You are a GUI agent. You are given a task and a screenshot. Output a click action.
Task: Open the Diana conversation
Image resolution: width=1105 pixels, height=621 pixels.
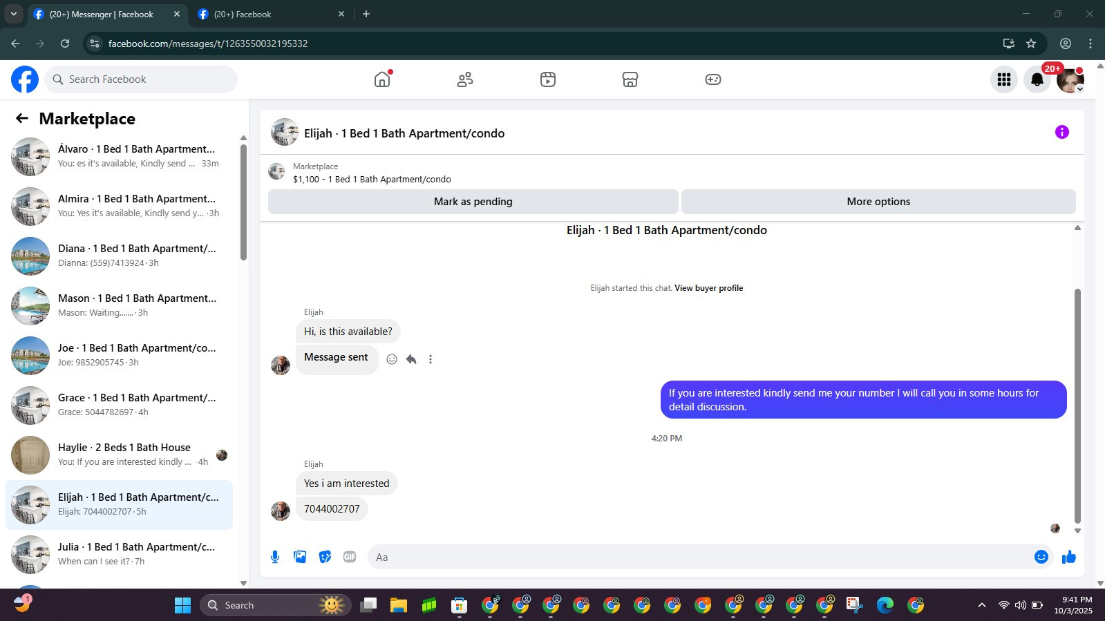[119, 256]
